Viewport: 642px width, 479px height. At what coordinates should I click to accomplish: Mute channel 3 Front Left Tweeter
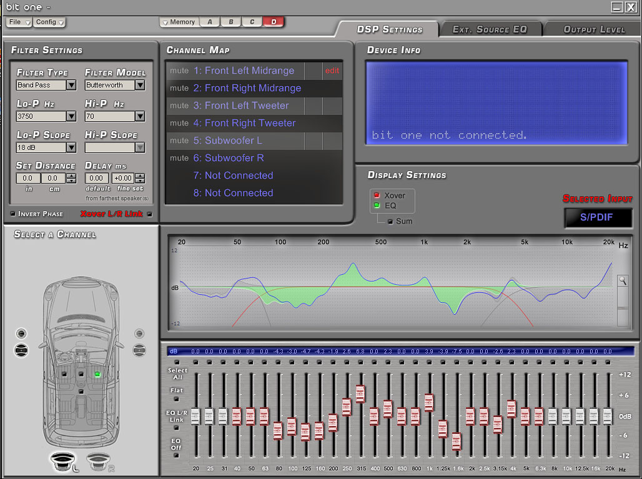[x=179, y=106]
